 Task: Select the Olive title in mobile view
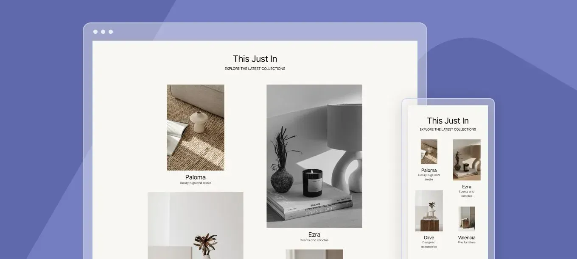point(429,237)
